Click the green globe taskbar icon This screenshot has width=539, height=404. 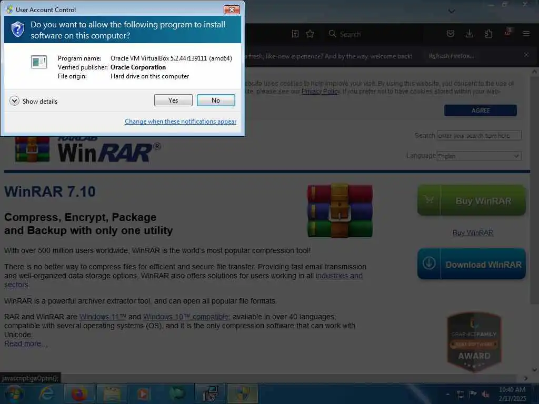pos(177,393)
